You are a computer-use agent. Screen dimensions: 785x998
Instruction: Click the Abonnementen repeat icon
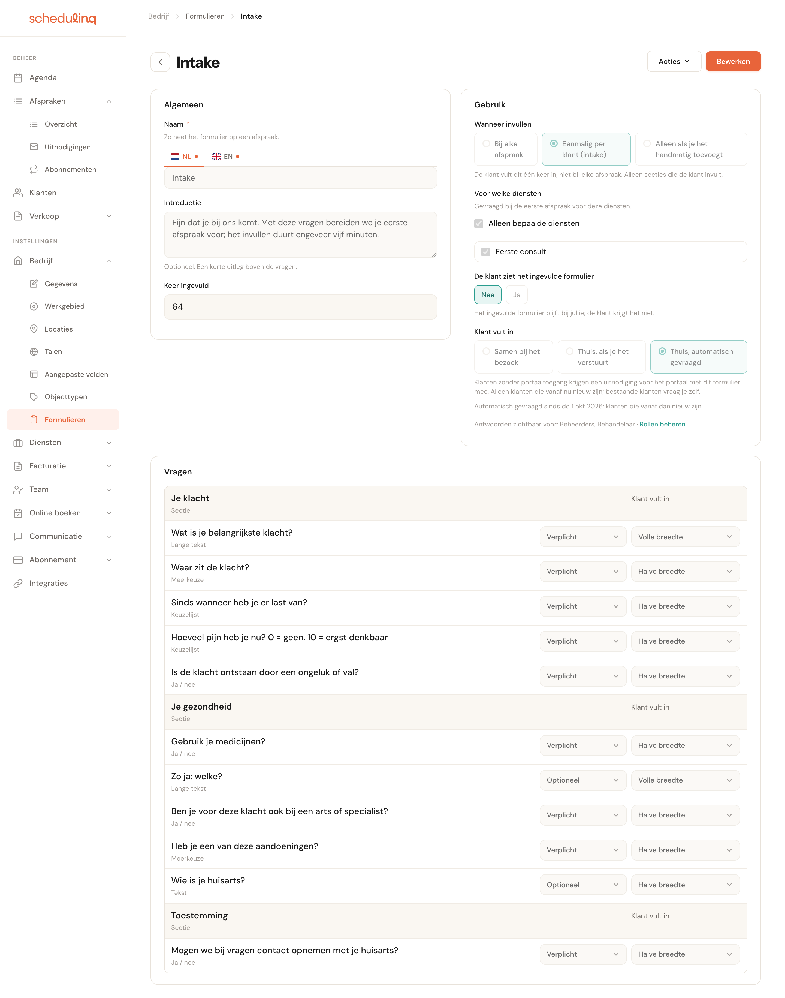(34, 170)
